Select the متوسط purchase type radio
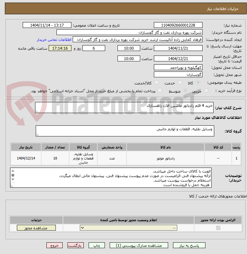Screen dimensions: 247x254 (x=185, y=91)
